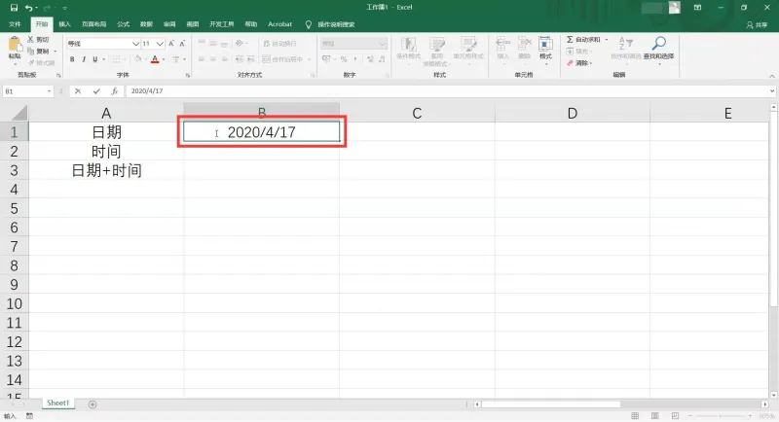Click column header D

[572, 114]
